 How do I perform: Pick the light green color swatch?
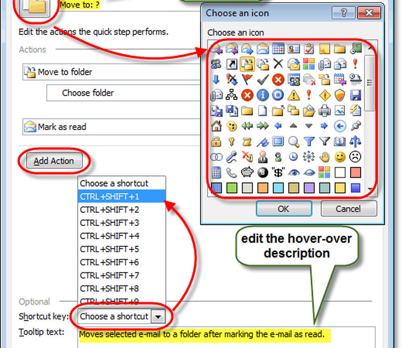(231, 187)
